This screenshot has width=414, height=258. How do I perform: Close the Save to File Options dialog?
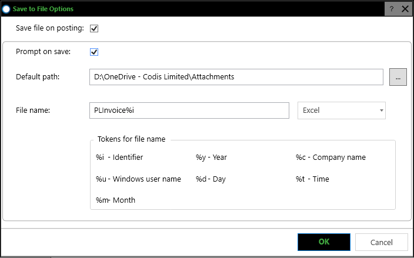[x=405, y=9]
